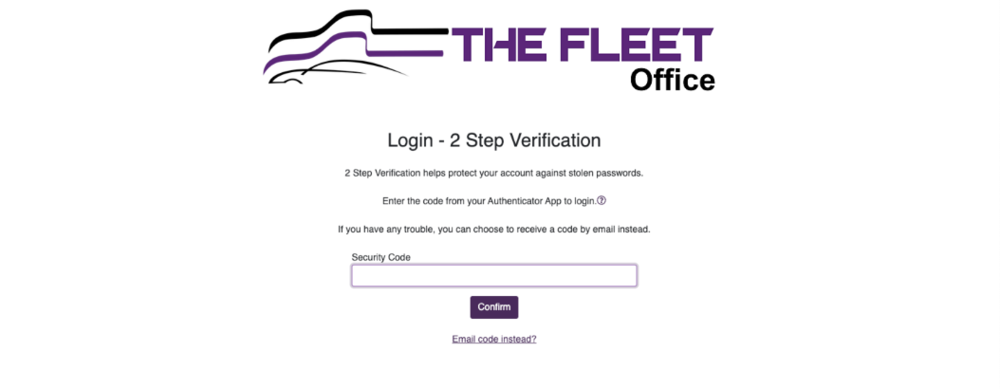Click the Office word in the logo

tap(672, 81)
